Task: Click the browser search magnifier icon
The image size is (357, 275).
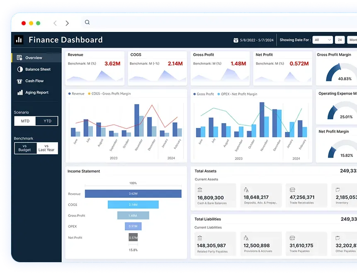Action: pos(87,23)
